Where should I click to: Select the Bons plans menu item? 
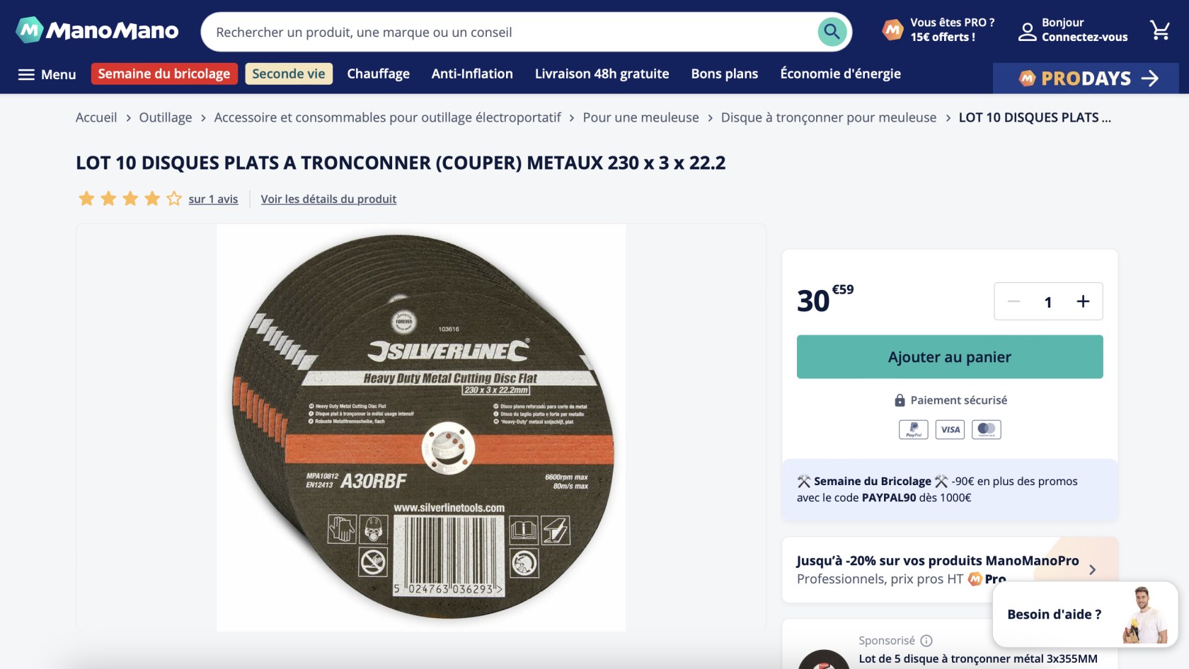pos(724,74)
